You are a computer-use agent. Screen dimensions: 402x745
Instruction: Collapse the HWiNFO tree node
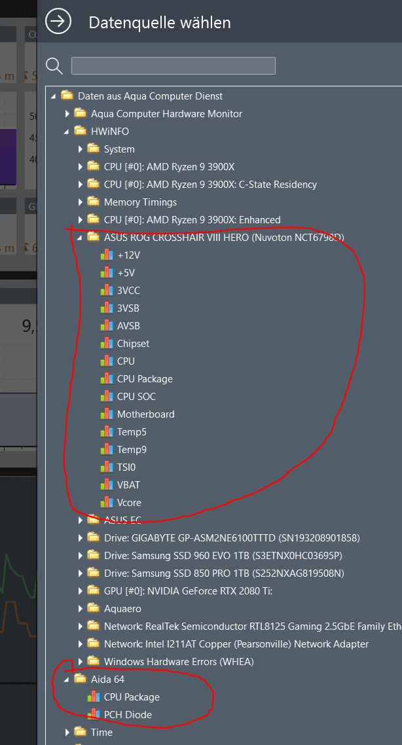(x=67, y=132)
